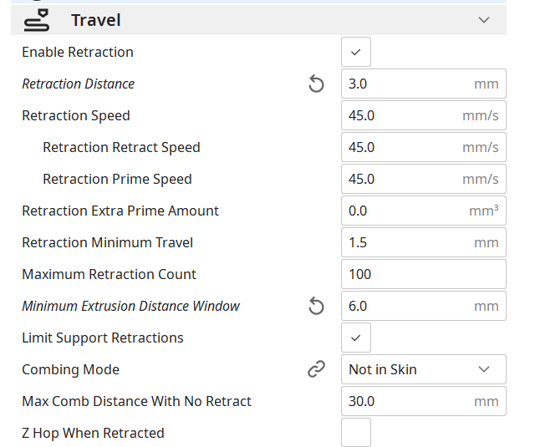Reset Minimum Extrusion Distance Window value

[316, 306]
